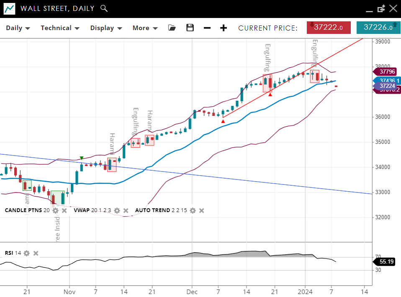
Task: Open the Display dropdown menu
Action: click(x=106, y=28)
